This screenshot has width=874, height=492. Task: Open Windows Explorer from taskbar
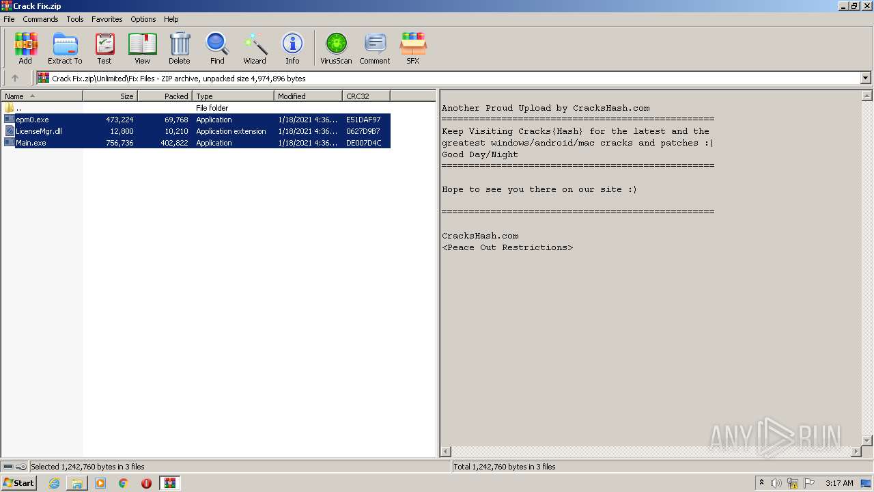pos(77,483)
